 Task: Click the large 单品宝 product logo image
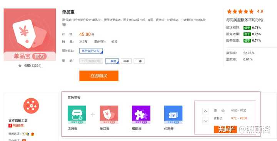[x=30, y=35]
